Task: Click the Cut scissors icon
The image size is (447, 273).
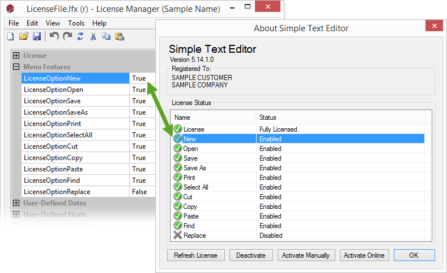Action: coord(93,36)
